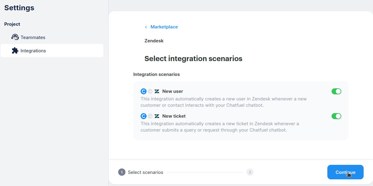
Task: Click the New ticket scenario title
Action: 174,116
